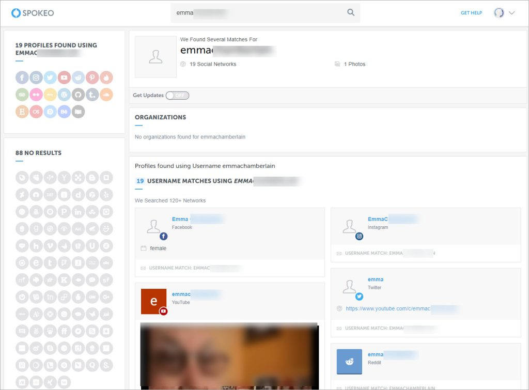
Task: Click 'We Searched 120+ Networks' text
Action: tap(170, 200)
